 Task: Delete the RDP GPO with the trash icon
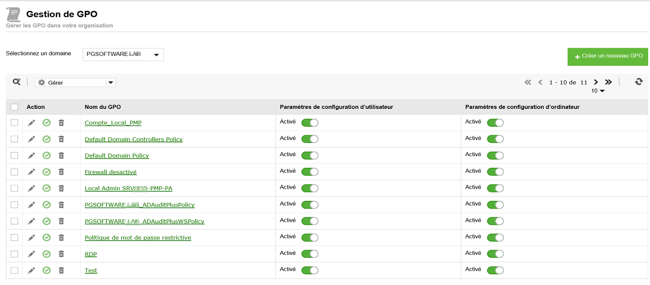61,254
